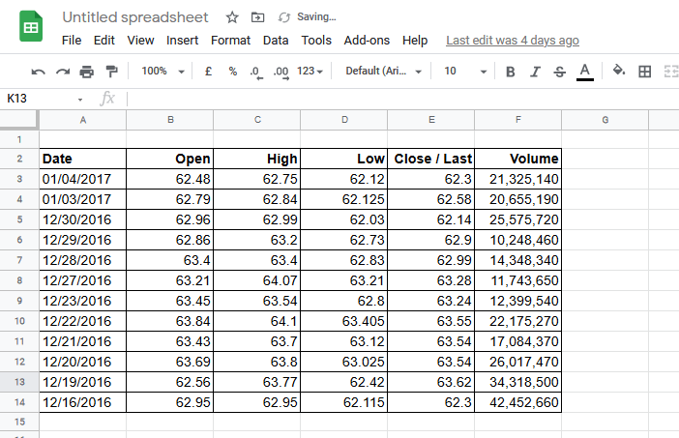Select column F header
This screenshot has width=679, height=438.
[x=517, y=120]
